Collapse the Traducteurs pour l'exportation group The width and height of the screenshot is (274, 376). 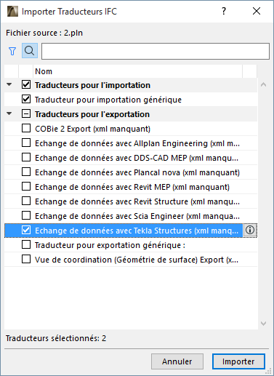(9, 113)
